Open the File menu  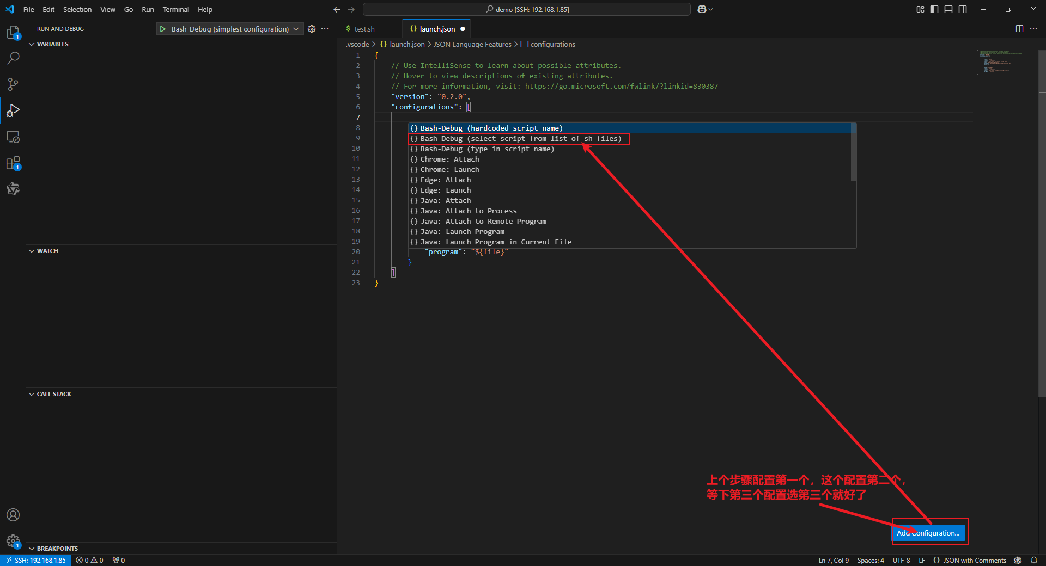click(29, 9)
